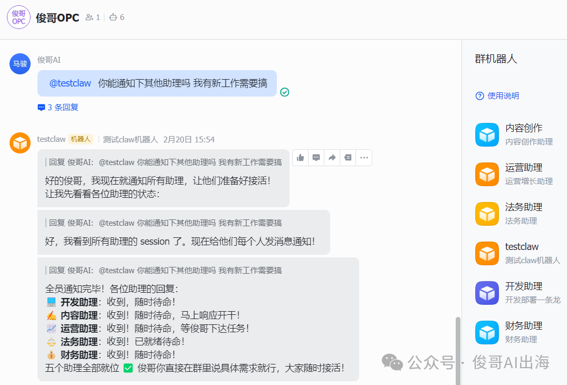Select the 内容创作 bot icon in the sidebar
Viewport: 567px width, 385px height.
pos(486,134)
